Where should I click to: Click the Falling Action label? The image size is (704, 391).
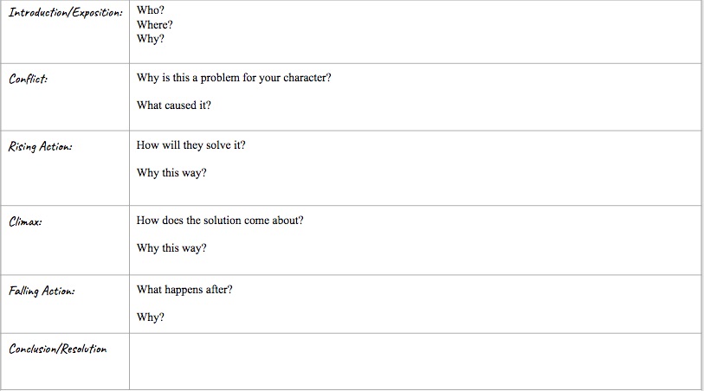point(42,291)
